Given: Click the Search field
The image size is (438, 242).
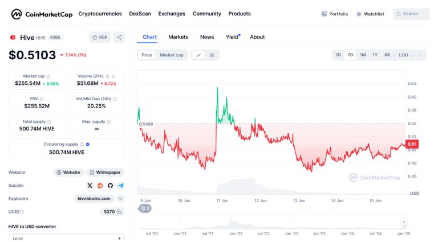Looking at the screenshot, I should [411, 14].
